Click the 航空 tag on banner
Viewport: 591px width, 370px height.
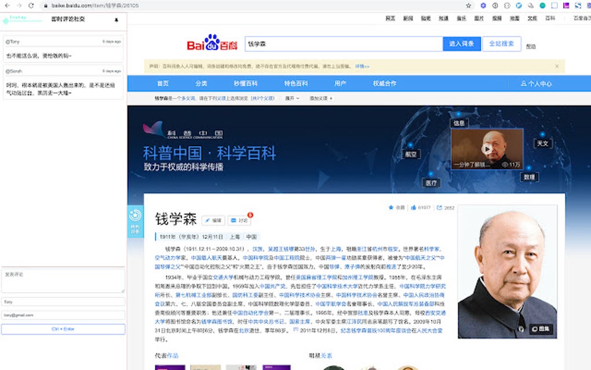pos(411,154)
